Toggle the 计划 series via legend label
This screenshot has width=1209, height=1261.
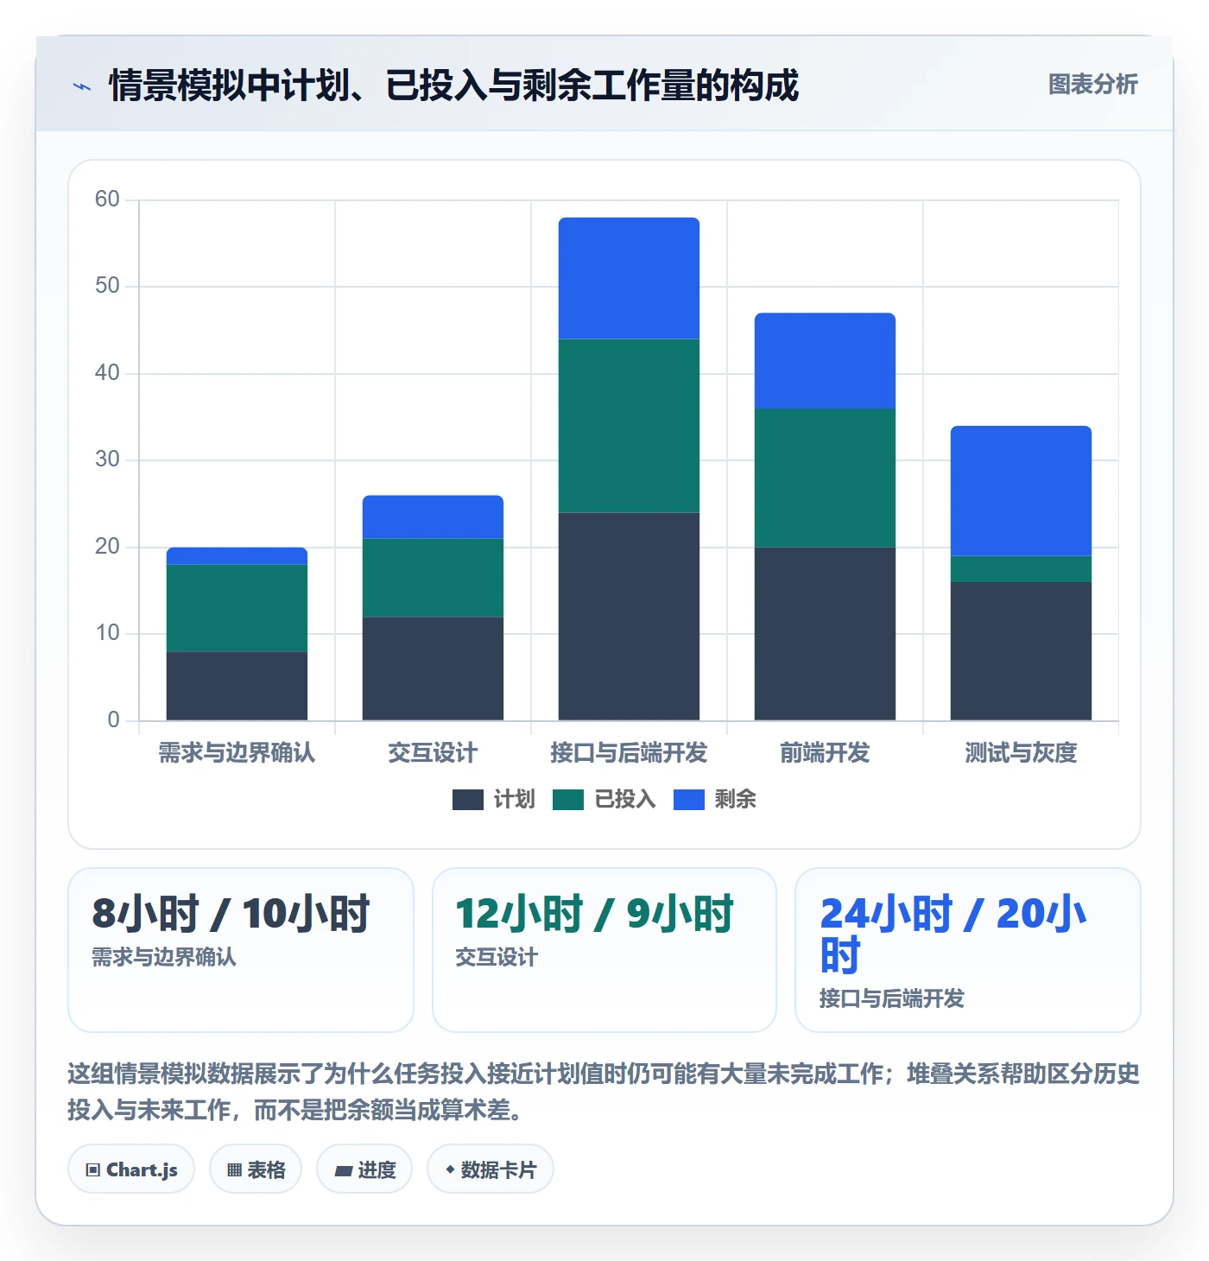click(x=515, y=800)
